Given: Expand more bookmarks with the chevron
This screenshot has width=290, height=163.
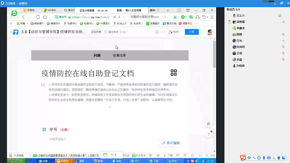Looking at the screenshot, I should [x=197, y=24].
